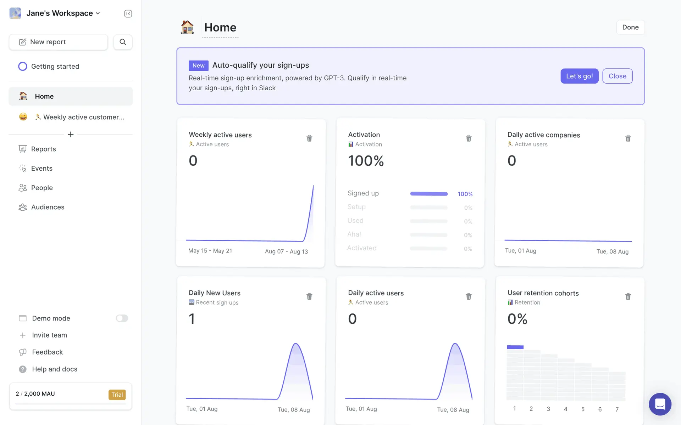
Task: Click the search magnifier icon
Action: pyautogui.click(x=123, y=42)
